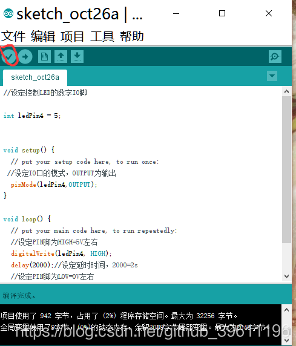Viewport: 296px width, 346px height.
Task: Select the sketch_oct26a tab
Action: 35,77
